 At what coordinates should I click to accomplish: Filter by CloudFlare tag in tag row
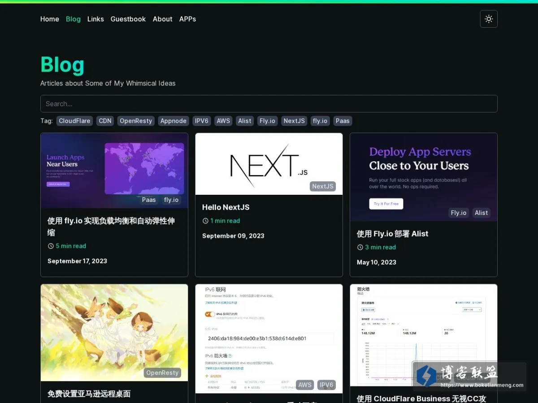click(74, 121)
